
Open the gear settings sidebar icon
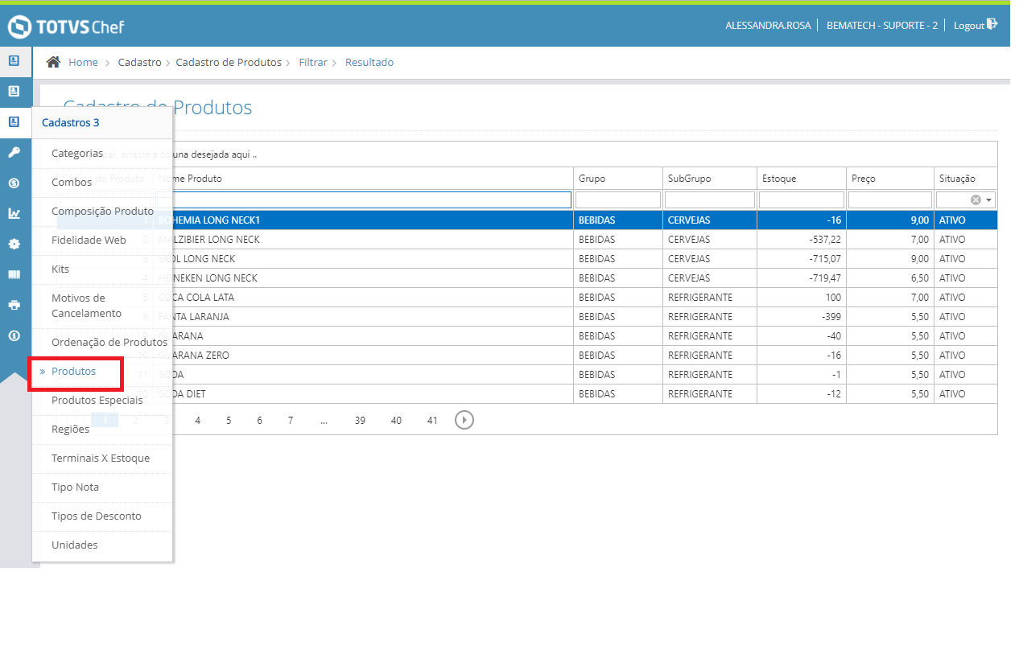[14, 244]
